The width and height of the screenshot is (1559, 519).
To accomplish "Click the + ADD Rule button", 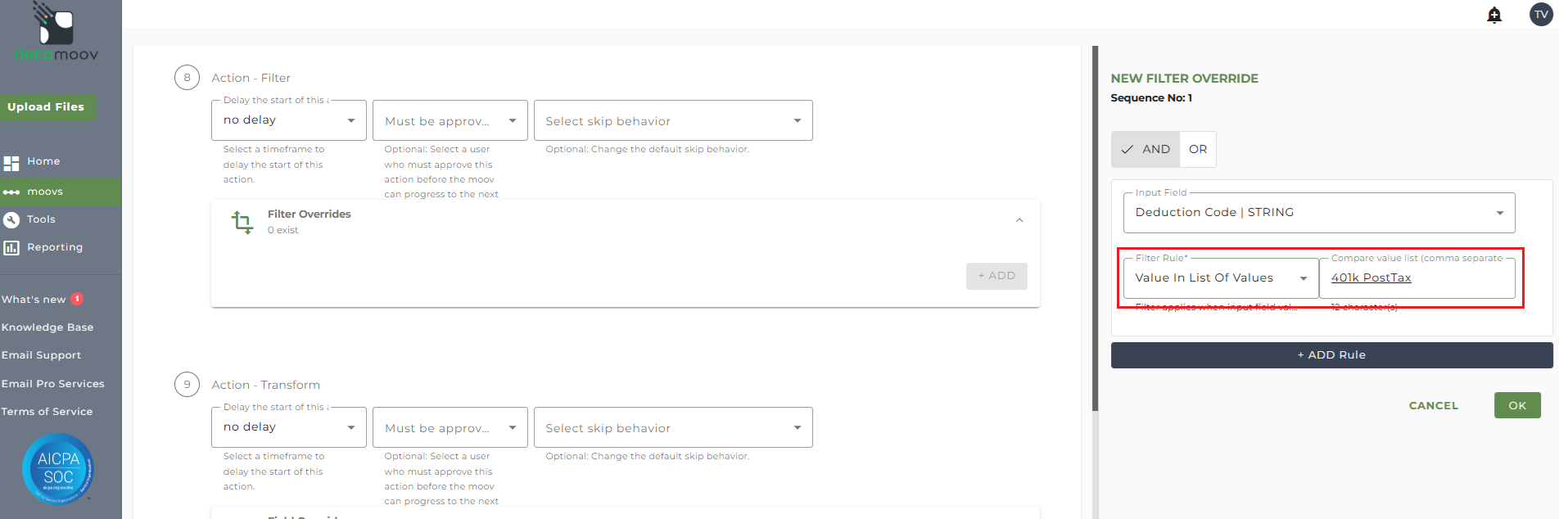I will (1331, 355).
